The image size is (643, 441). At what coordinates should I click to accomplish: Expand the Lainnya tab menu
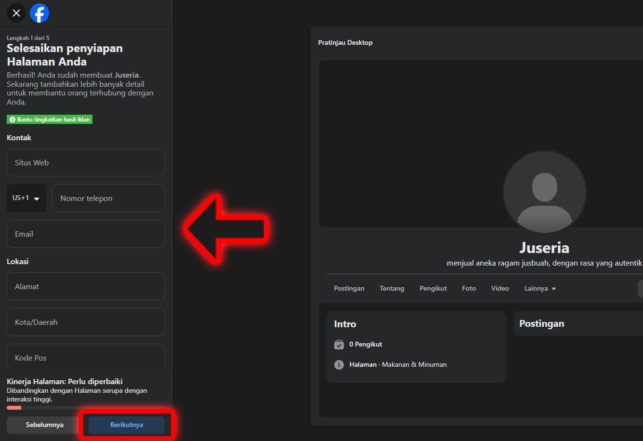point(540,289)
